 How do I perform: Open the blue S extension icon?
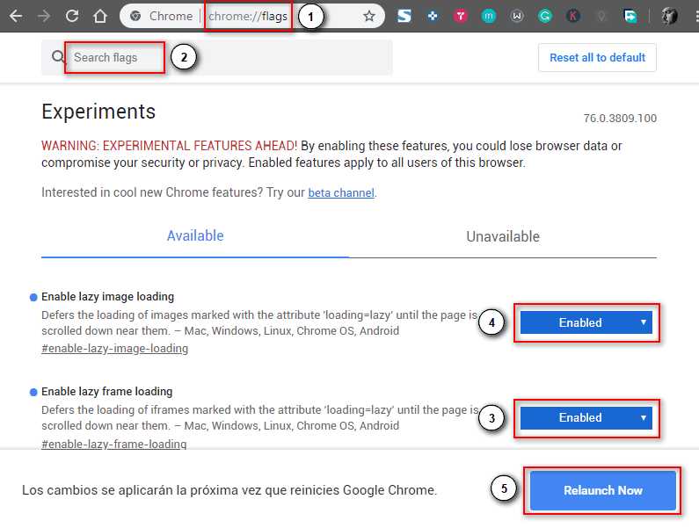click(404, 16)
